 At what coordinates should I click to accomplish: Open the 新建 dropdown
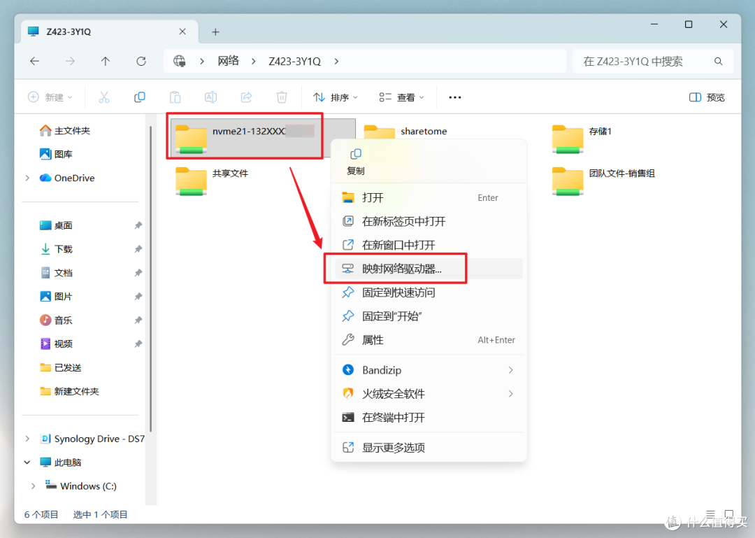pos(50,97)
